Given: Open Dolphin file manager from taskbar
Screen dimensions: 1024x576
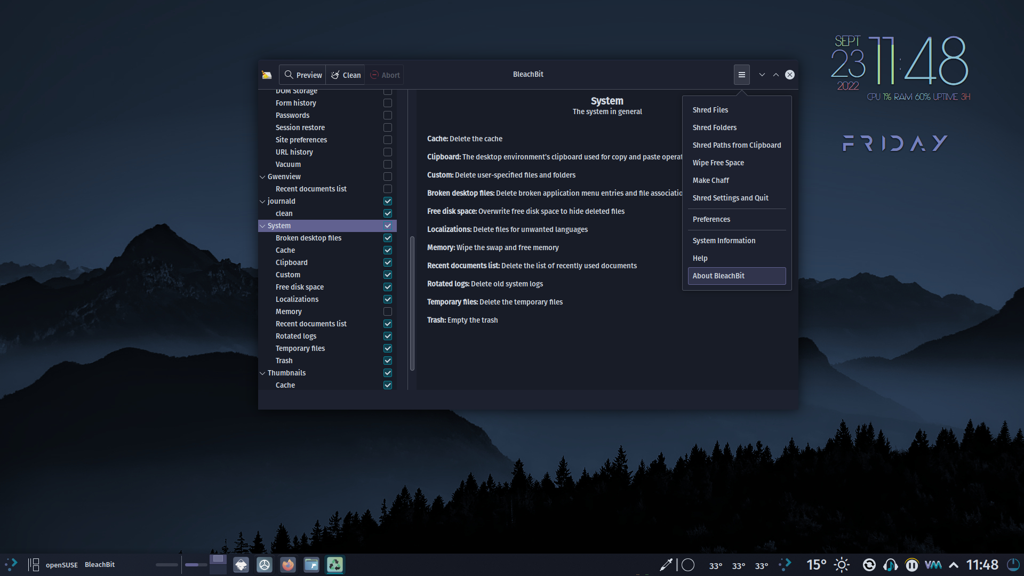Looking at the screenshot, I should pyautogui.click(x=311, y=564).
